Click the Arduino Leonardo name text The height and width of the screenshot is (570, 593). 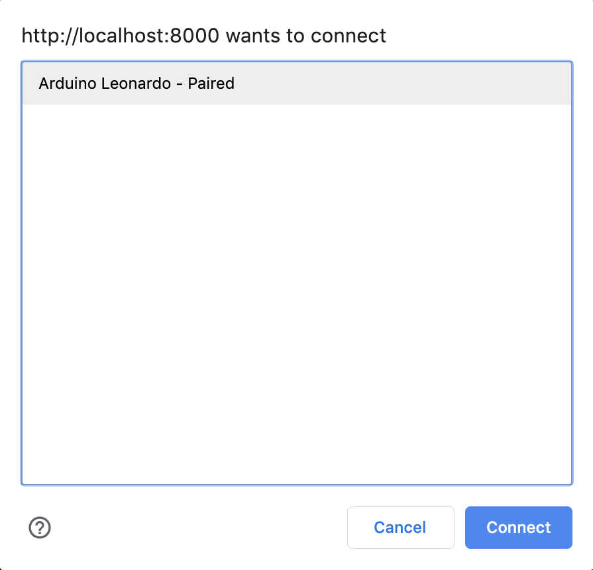105,84
